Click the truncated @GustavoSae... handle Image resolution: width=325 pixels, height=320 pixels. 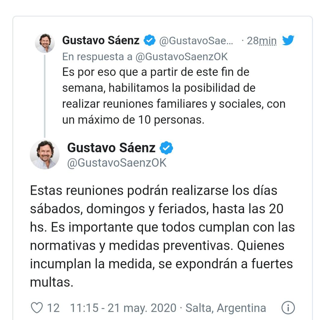coord(195,41)
